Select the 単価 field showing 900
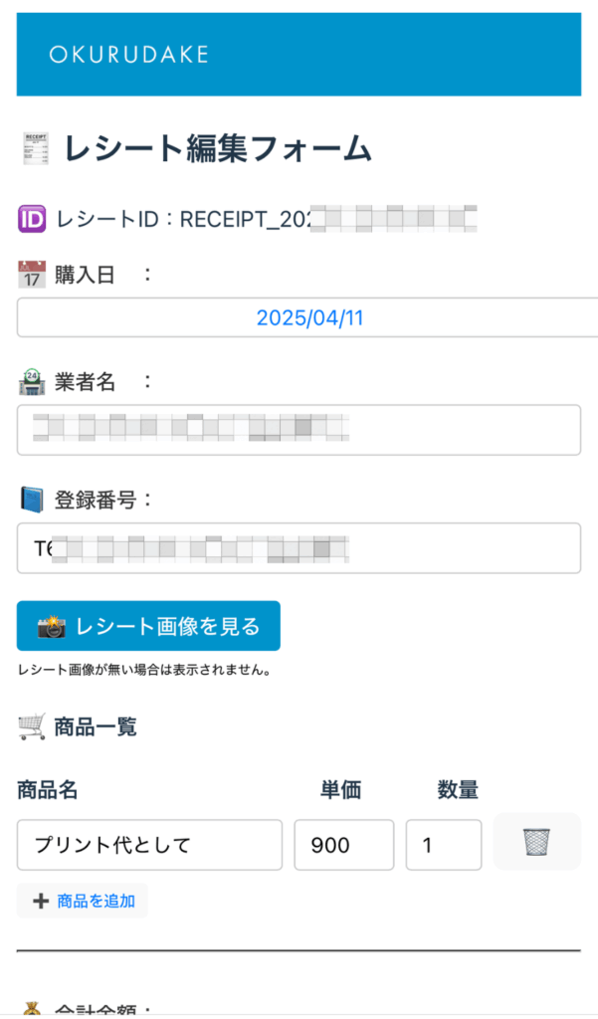This screenshot has width=598, height=1019. pyautogui.click(x=344, y=845)
